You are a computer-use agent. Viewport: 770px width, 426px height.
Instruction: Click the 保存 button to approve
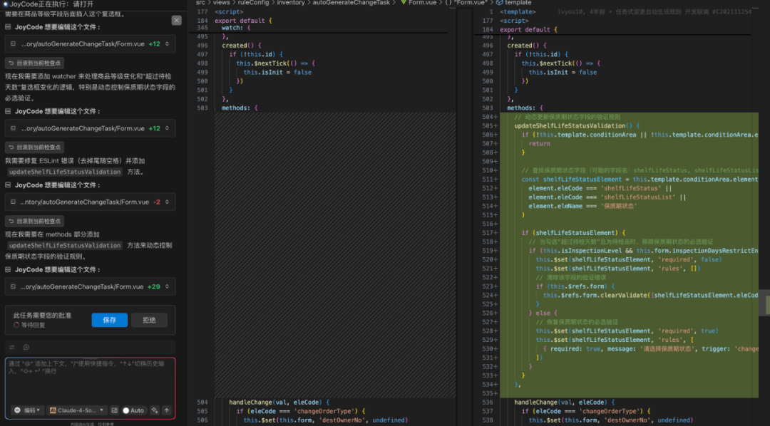click(110, 320)
